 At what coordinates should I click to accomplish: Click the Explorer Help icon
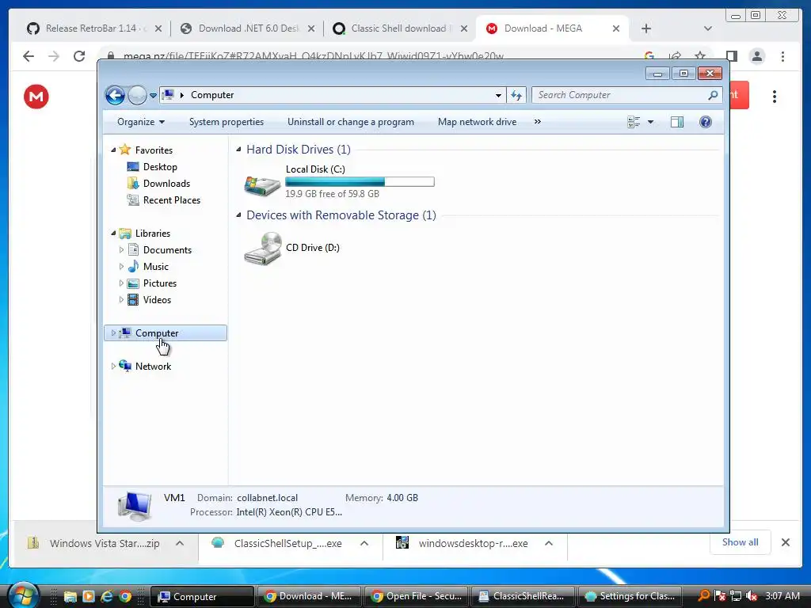[706, 122]
